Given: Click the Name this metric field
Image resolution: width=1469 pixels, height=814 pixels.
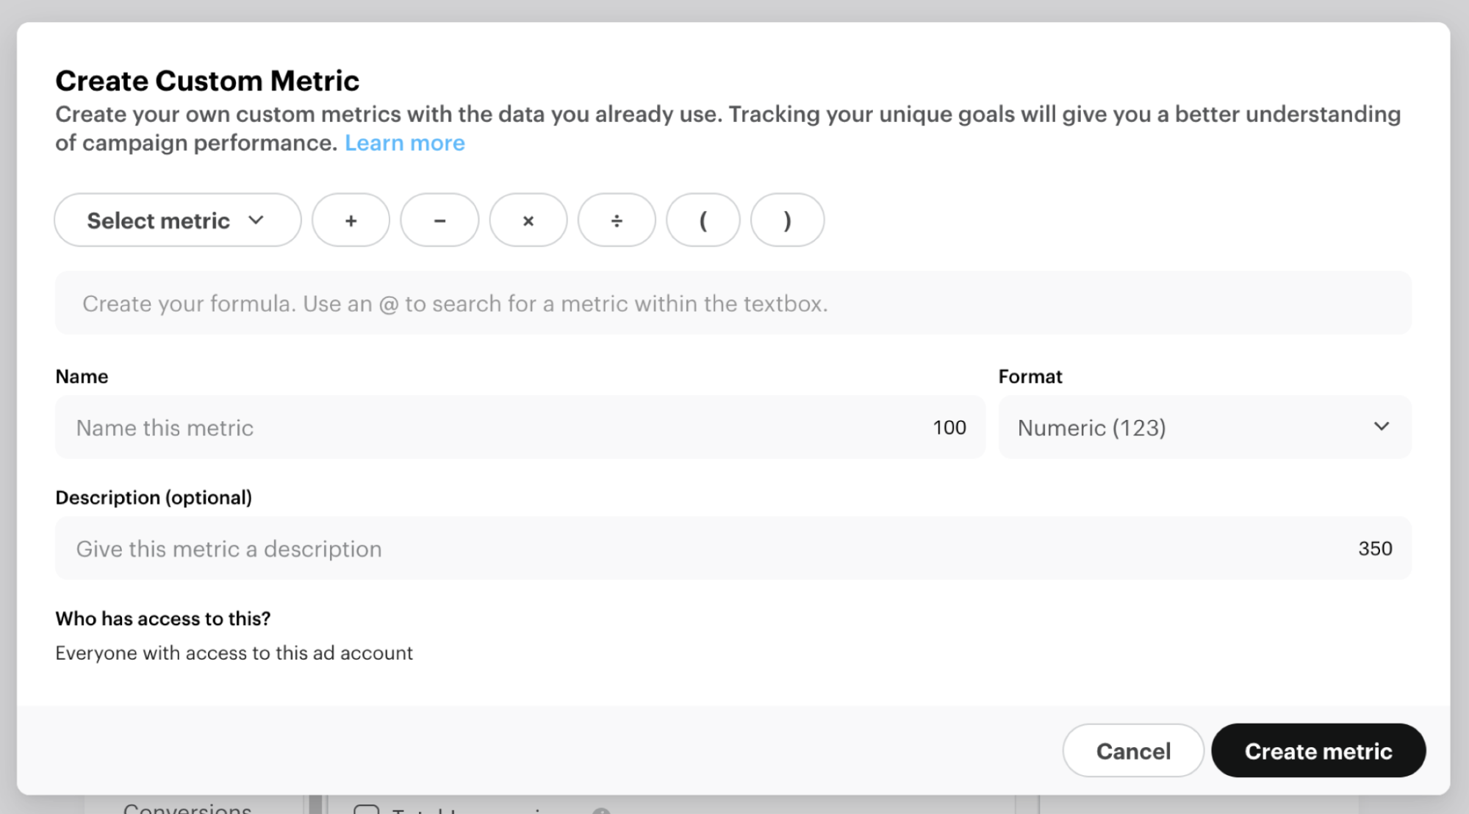Looking at the screenshot, I should point(520,427).
